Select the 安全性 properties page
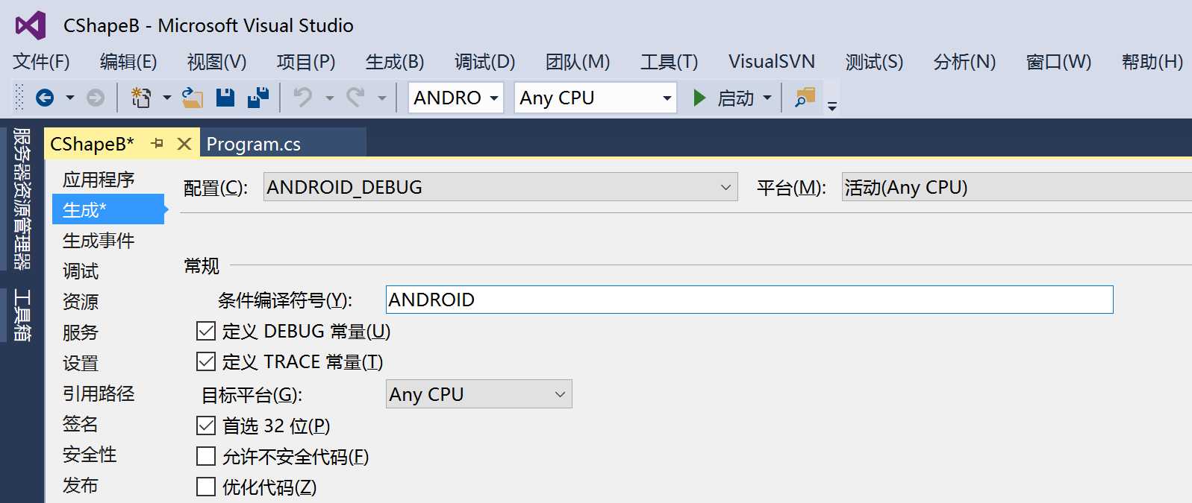Image resolution: width=1192 pixels, height=503 pixels. [x=90, y=455]
